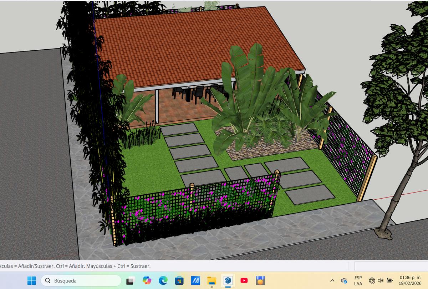This screenshot has height=289, width=428.
Task: Open the YouTube taskbar app
Action: (x=244, y=281)
